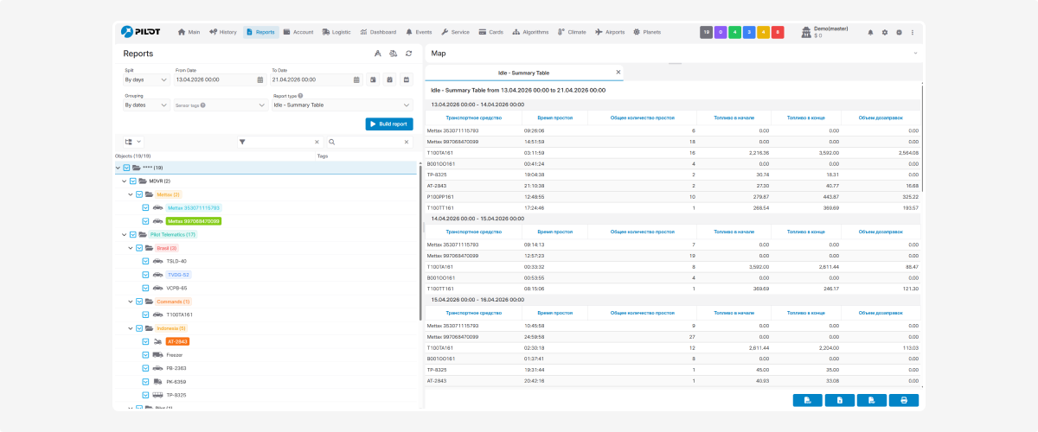
Task: Toggle checkbox for Mettax 353071115793
Action: tap(145, 207)
